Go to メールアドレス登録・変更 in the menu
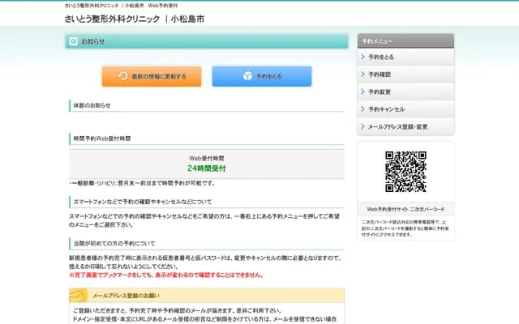The image size is (519, 324). pos(397,126)
